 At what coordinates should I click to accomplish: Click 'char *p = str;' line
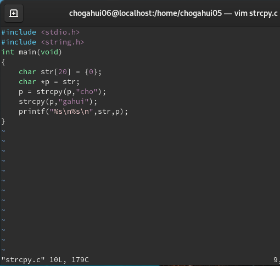coord(49,82)
